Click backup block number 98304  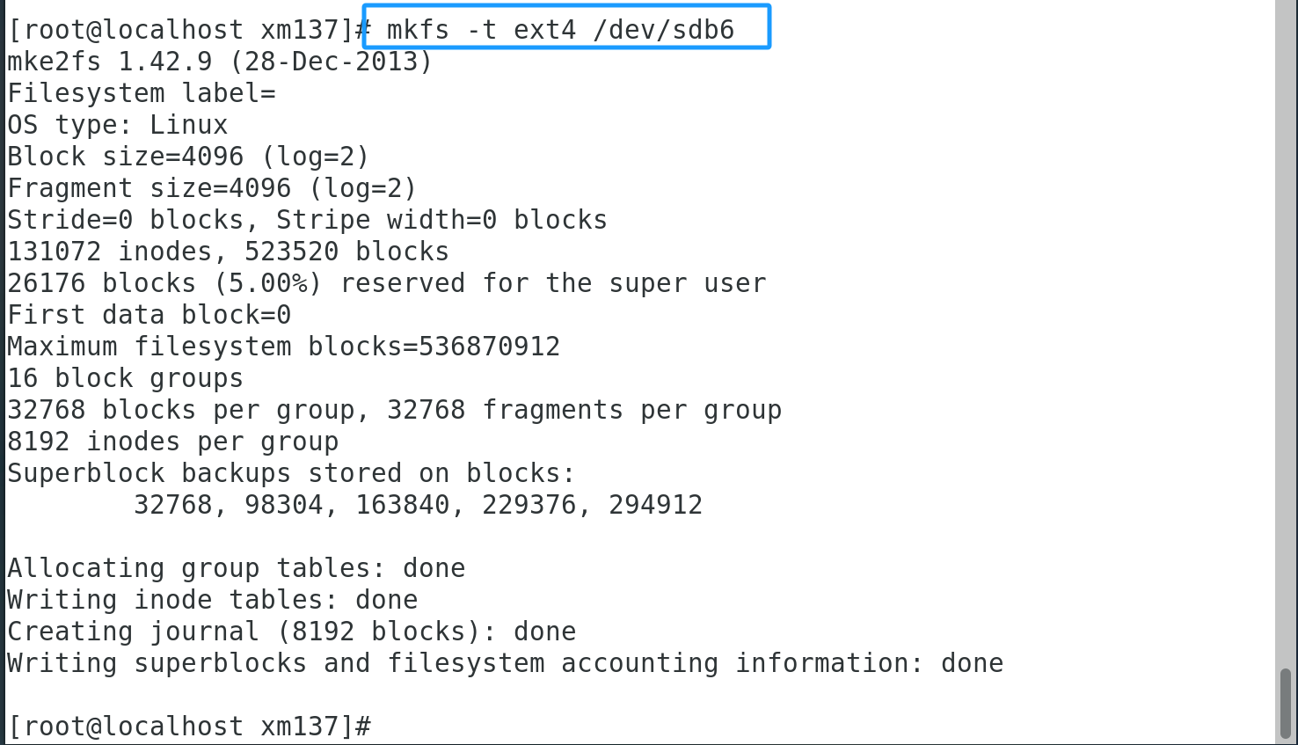[283, 505]
